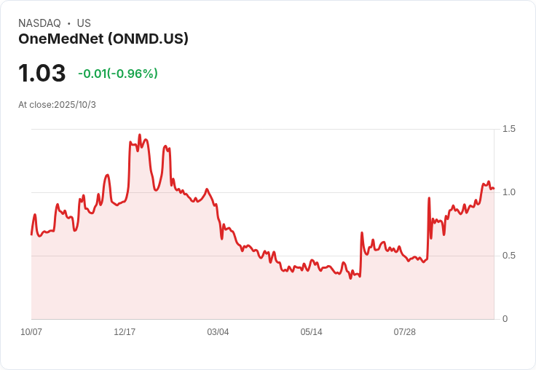Select the 03/04 date on the x-axis
This screenshot has height=370, width=536.
pos(218,332)
